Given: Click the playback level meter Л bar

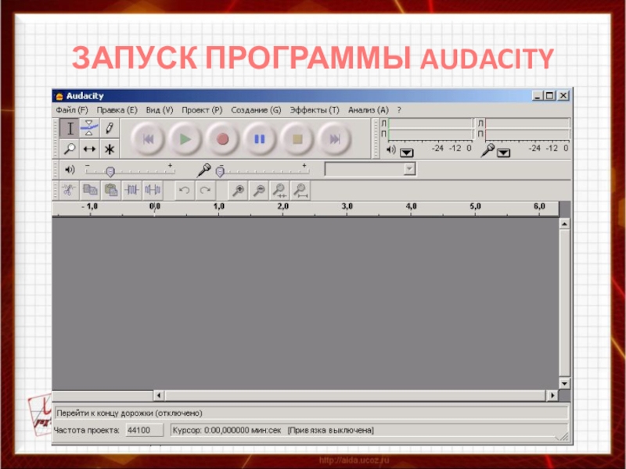Looking at the screenshot, I should pyautogui.click(x=430, y=124).
